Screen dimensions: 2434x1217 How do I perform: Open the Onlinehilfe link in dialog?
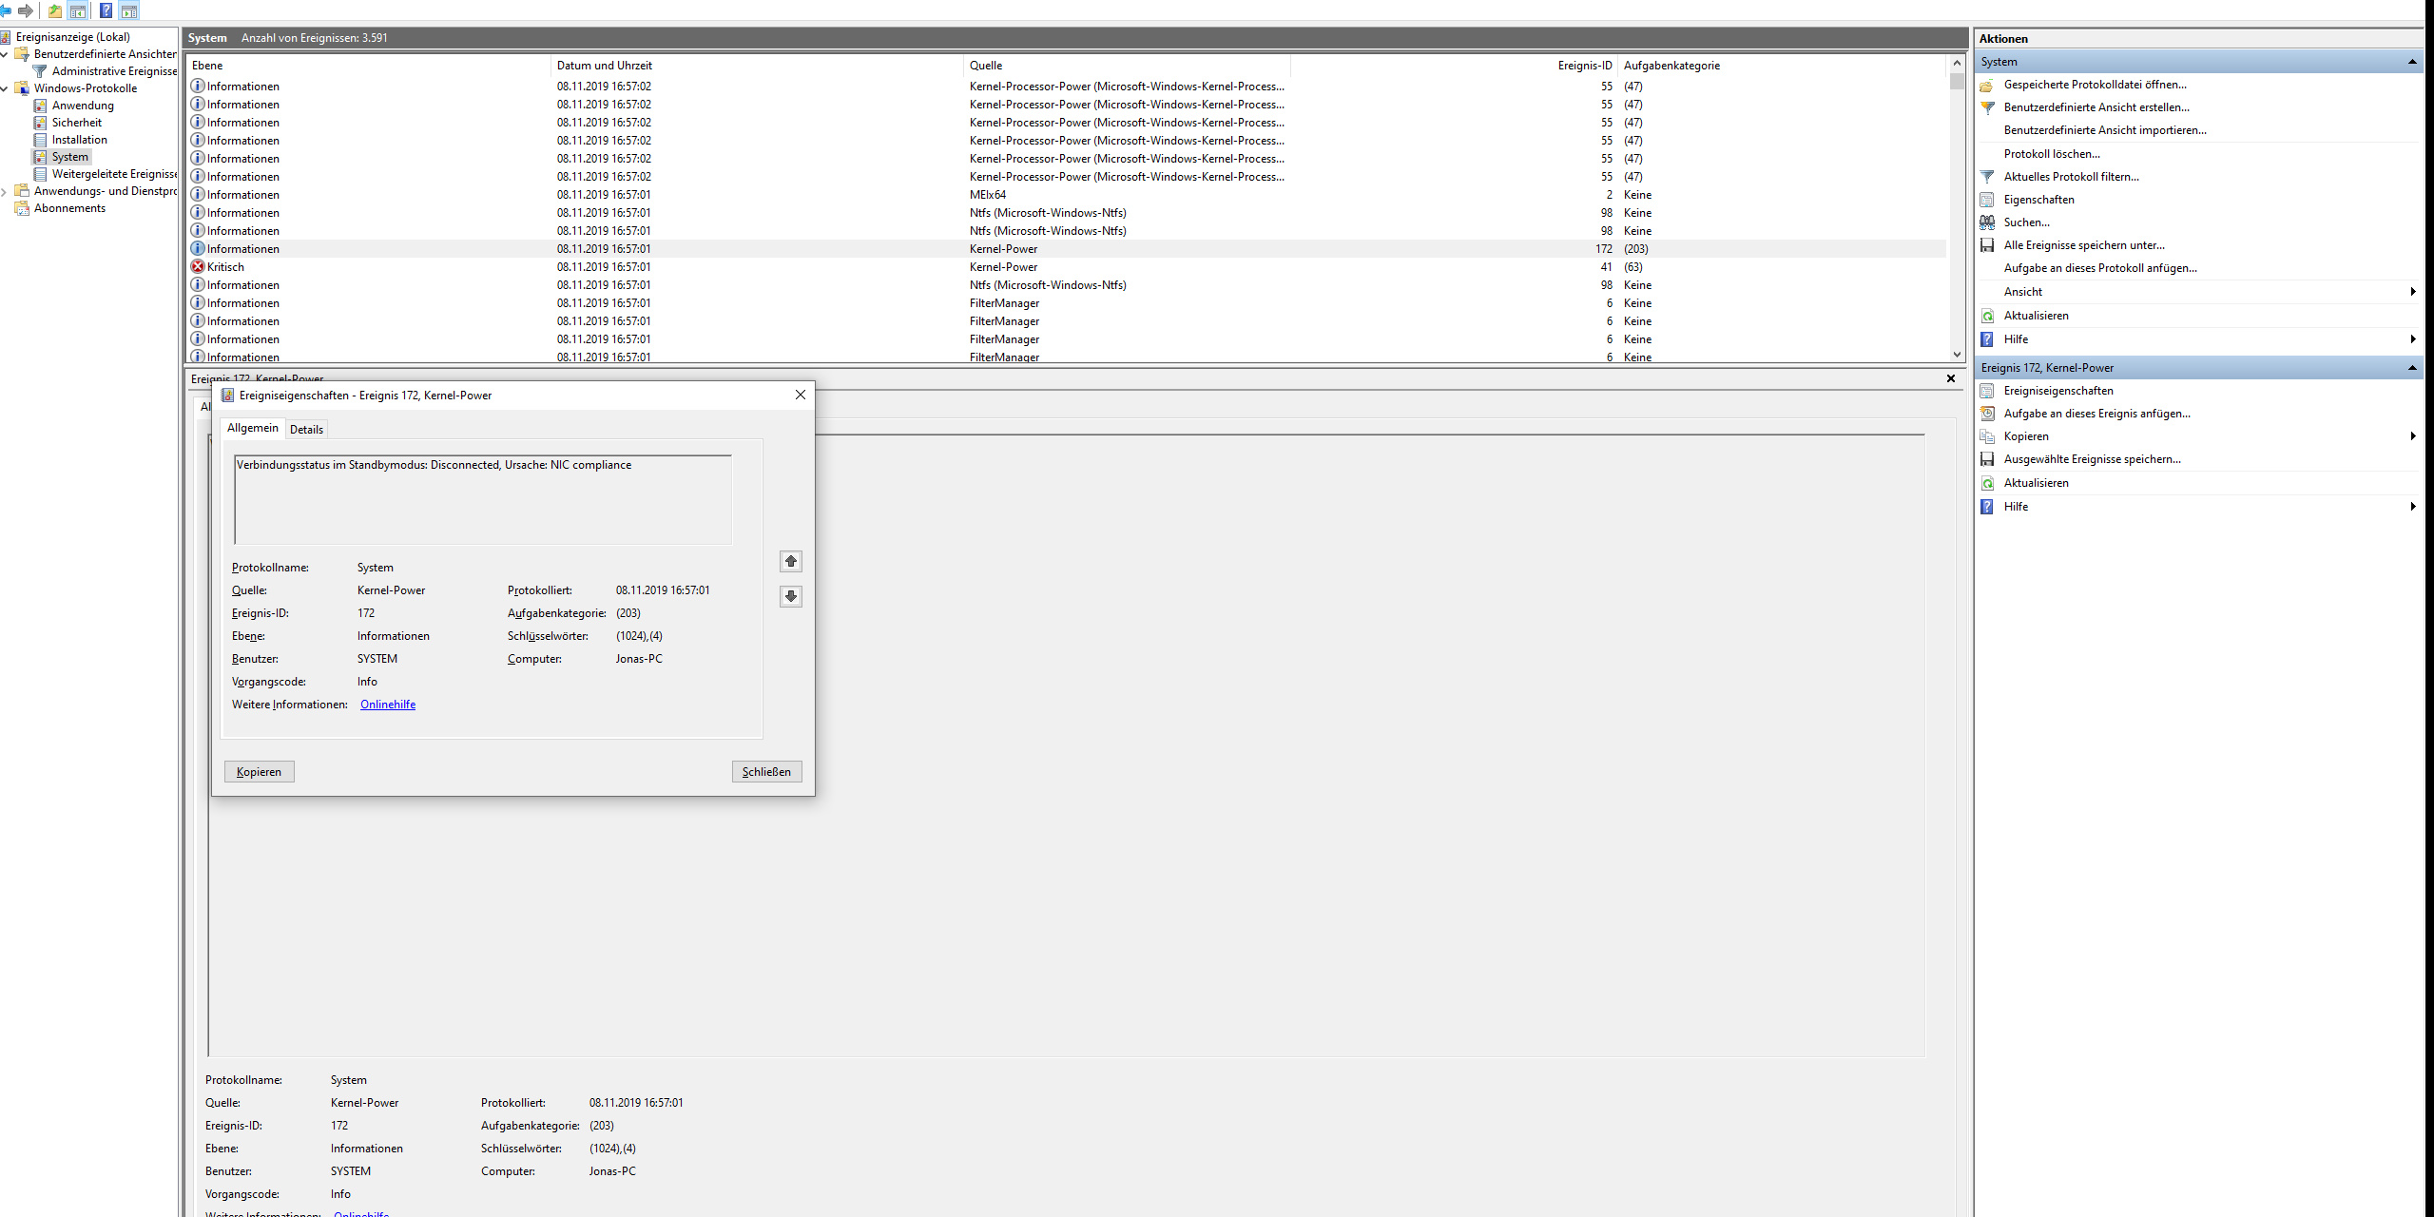[387, 705]
